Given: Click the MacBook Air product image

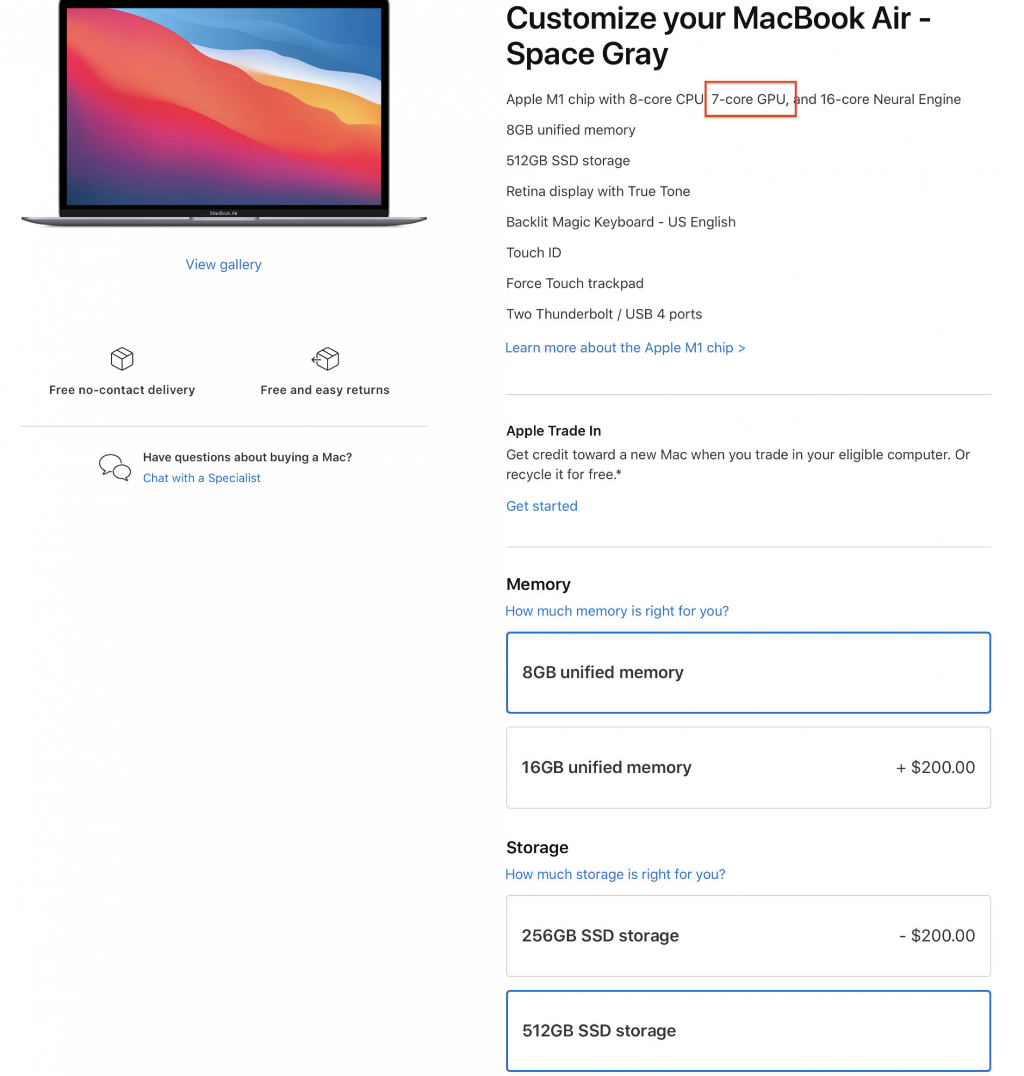Looking at the screenshot, I should click(x=224, y=114).
